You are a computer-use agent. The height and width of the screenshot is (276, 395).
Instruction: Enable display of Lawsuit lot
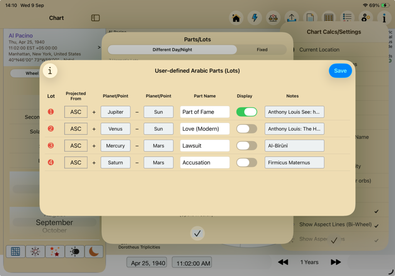(246, 146)
